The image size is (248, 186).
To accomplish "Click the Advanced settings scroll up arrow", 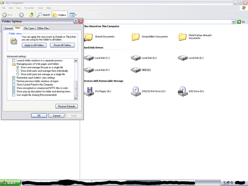I will (x=76, y=60).
